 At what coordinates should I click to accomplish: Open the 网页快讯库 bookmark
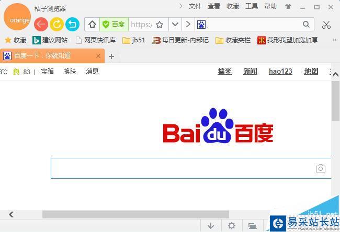pyautogui.click(x=96, y=40)
